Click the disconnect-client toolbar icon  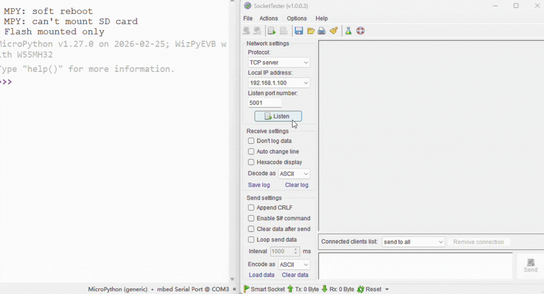pos(257,31)
